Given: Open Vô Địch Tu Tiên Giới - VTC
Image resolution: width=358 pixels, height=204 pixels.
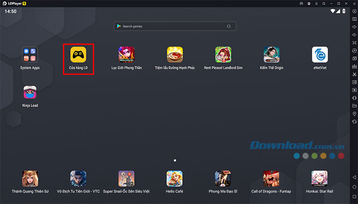Looking at the screenshot, I should point(78,178).
